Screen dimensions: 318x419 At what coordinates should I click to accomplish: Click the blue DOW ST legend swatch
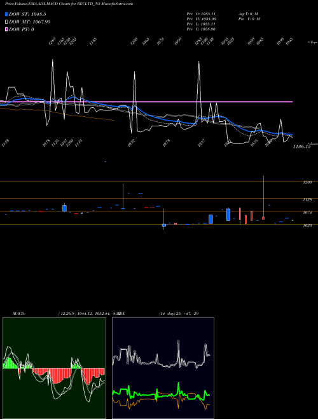click(6, 14)
